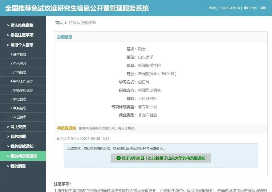272x192 pixels.
Task: Open 1.基本信息 submenu item
Action: coord(18,54)
